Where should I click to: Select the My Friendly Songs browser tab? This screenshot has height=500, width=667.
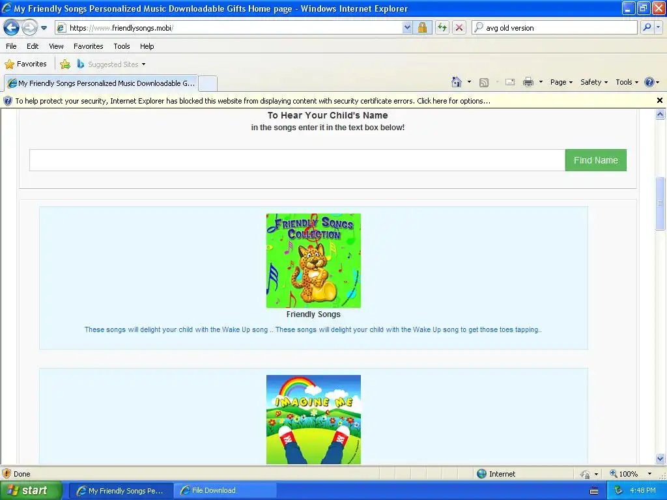click(101, 83)
